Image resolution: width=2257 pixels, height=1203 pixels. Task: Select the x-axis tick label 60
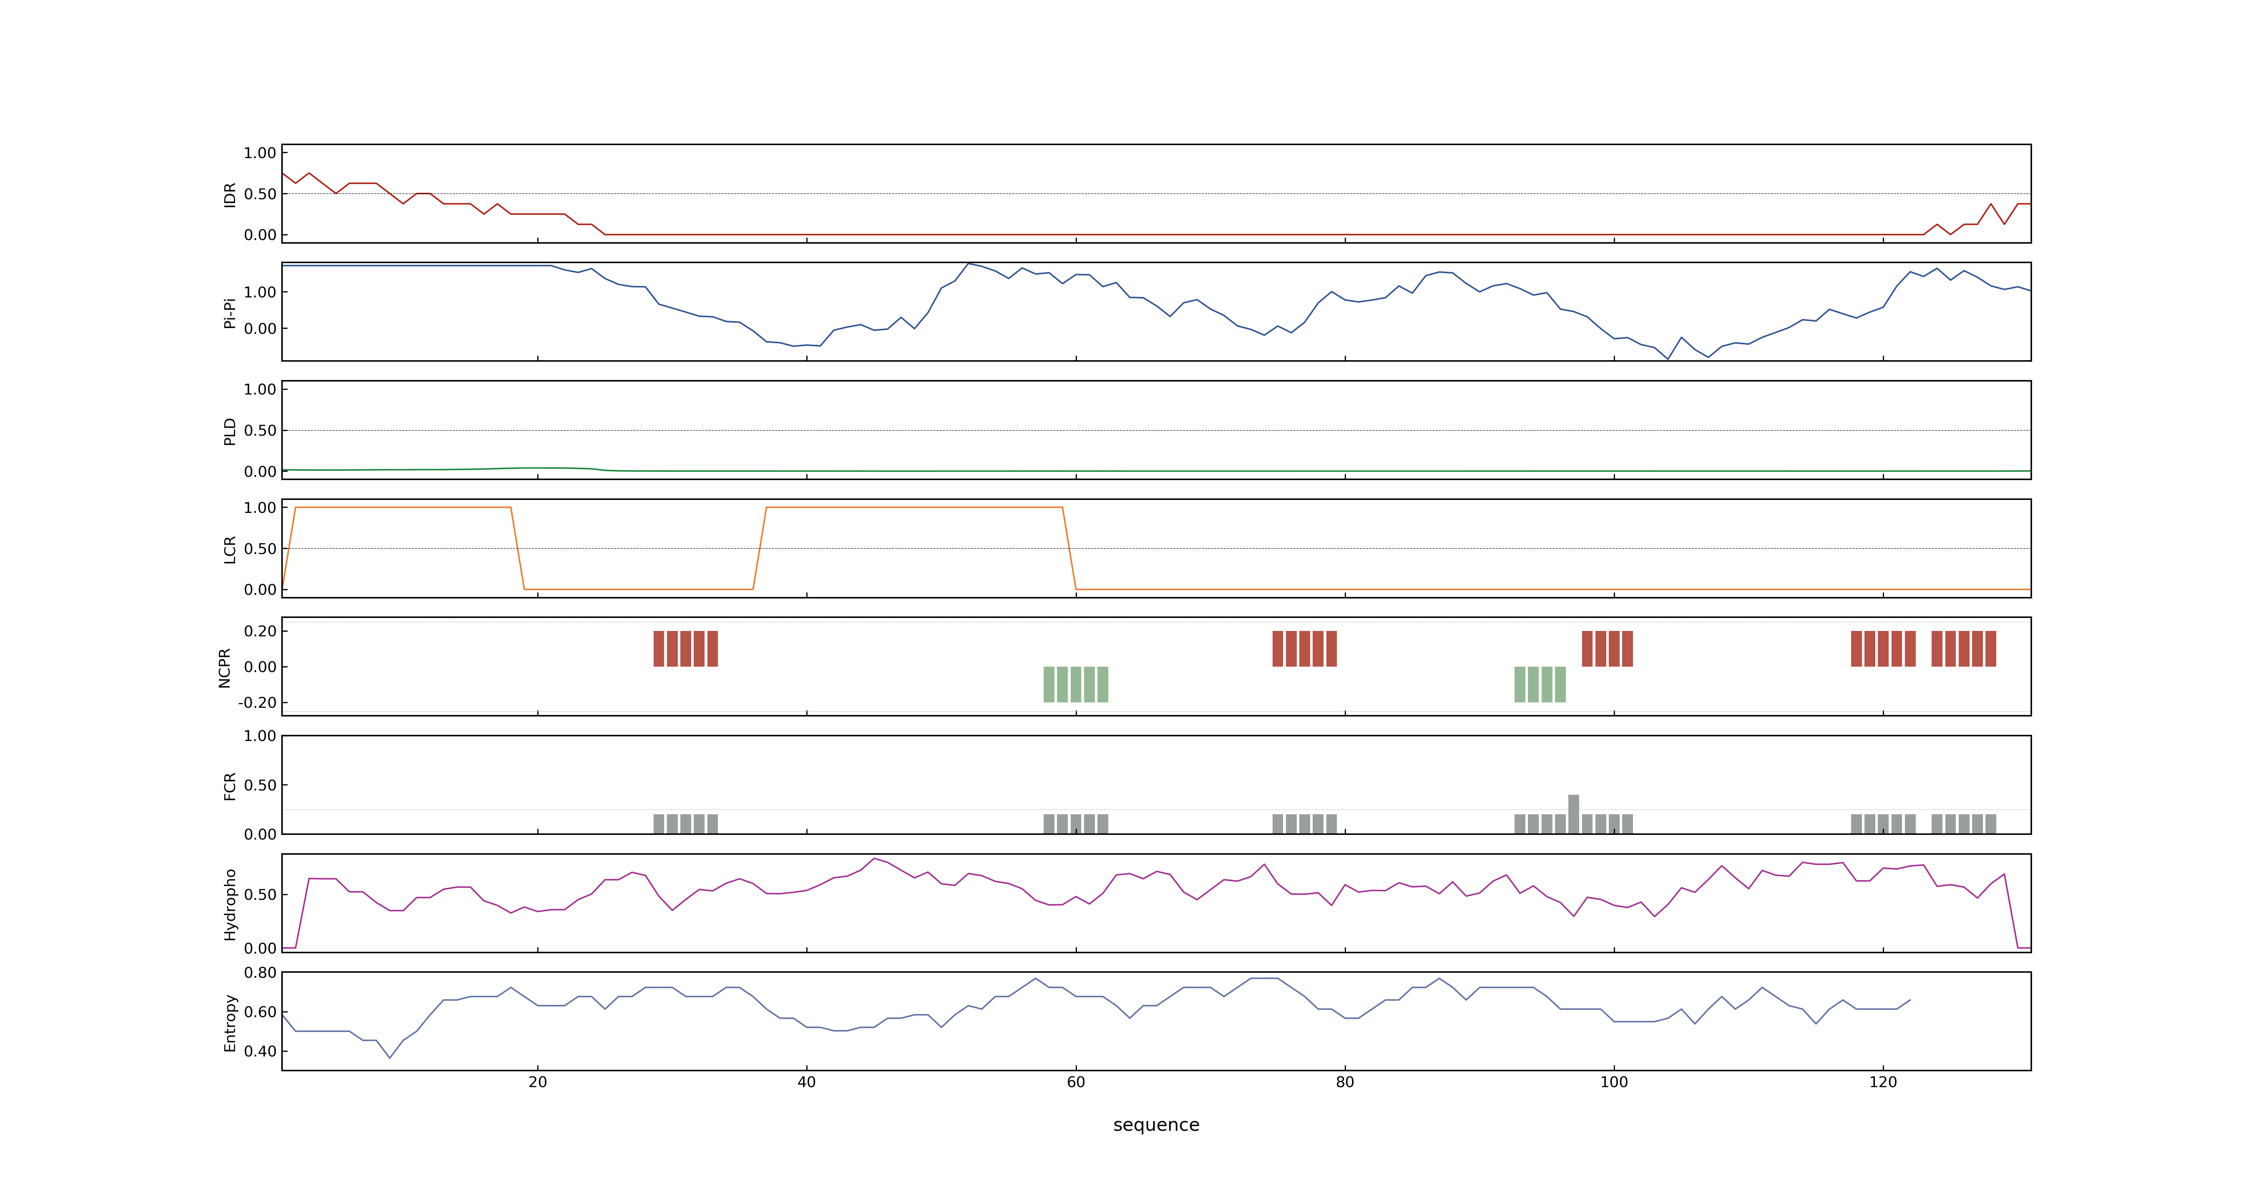1075,1082
